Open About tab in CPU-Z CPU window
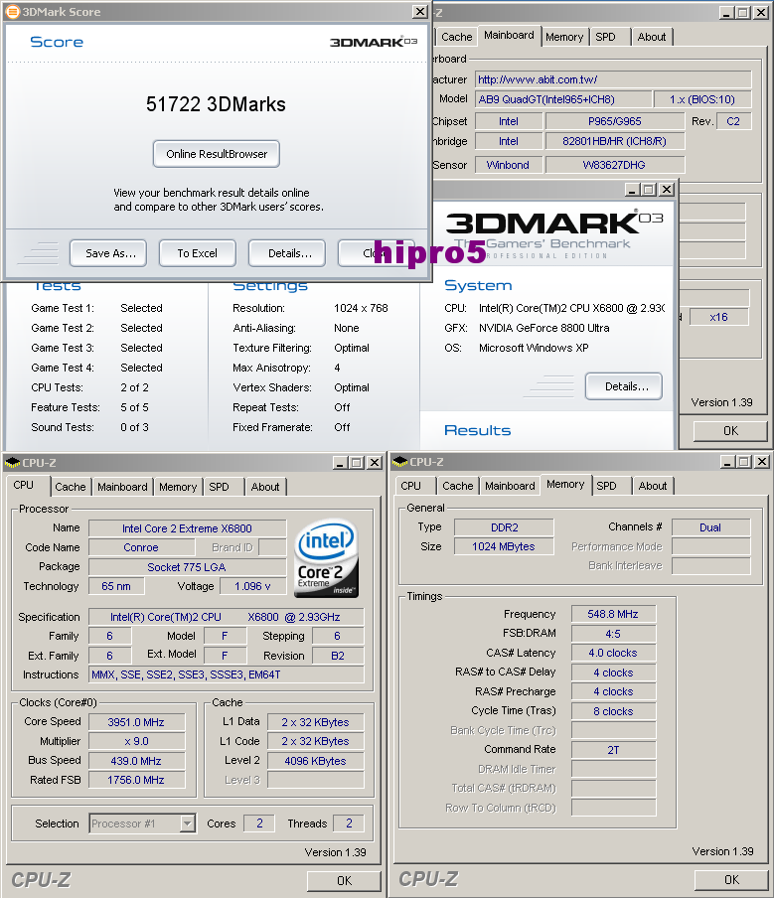Viewport: 774px width, 898px height. click(265, 487)
